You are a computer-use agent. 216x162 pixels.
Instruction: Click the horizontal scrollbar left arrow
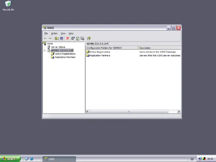tap(87, 111)
